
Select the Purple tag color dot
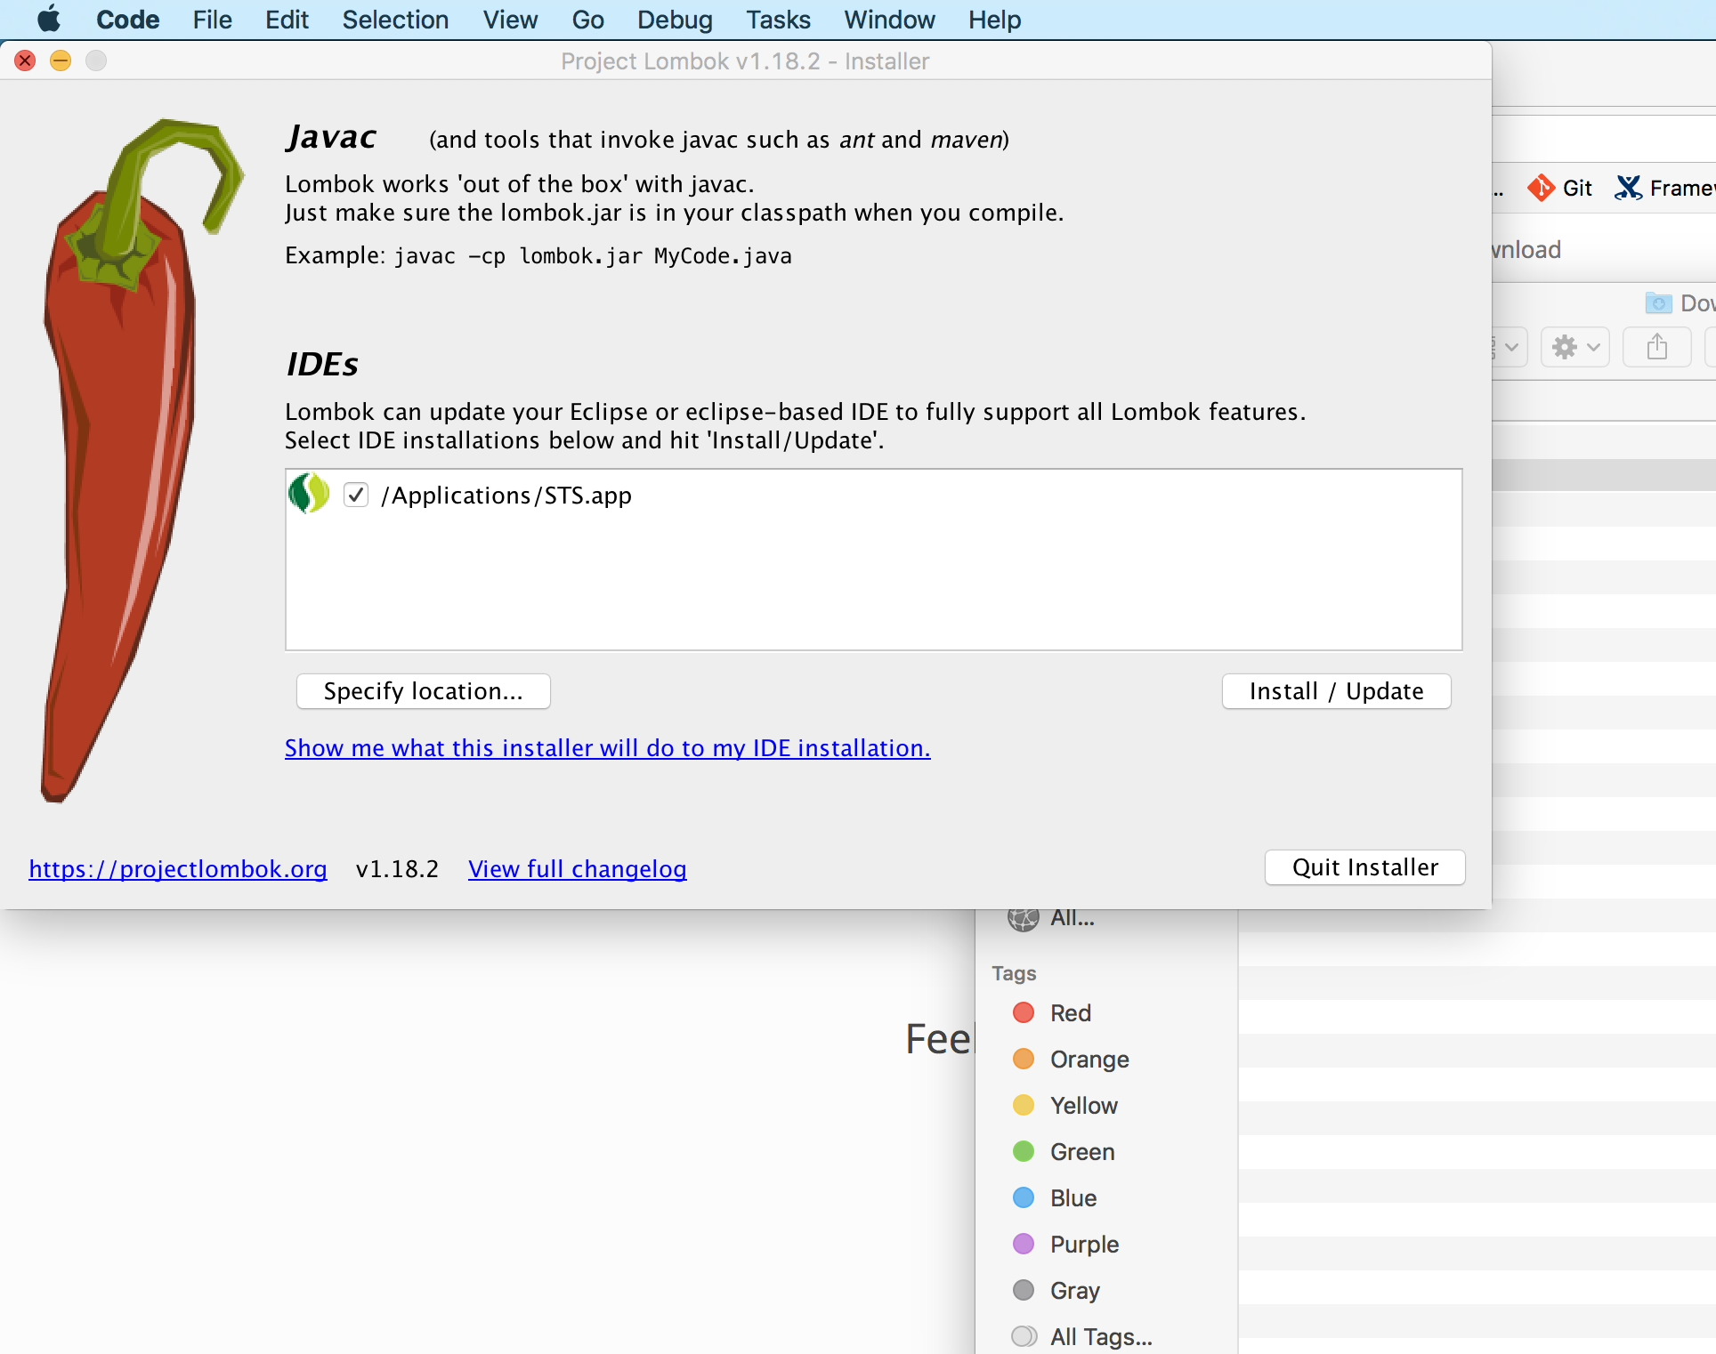coord(1024,1244)
